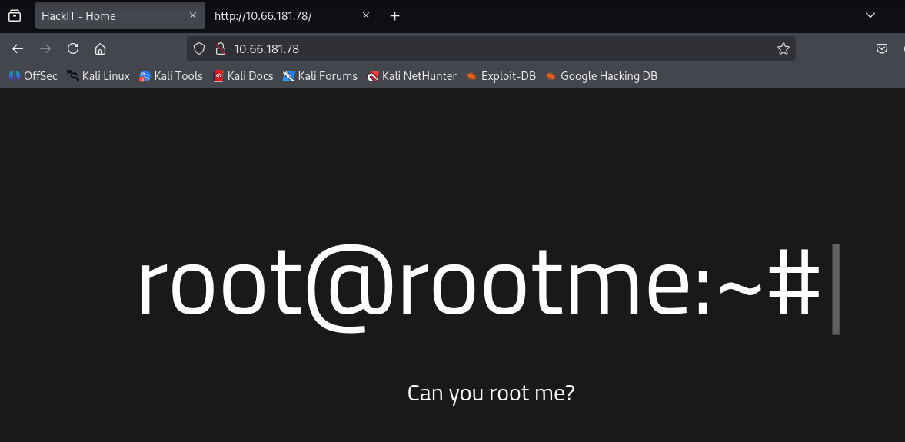Open the Pocket save icon
905x442 pixels.
coord(883,48)
